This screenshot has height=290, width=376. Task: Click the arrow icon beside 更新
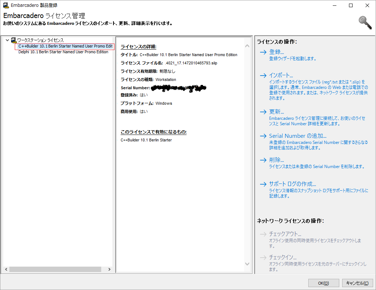pos(263,112)
